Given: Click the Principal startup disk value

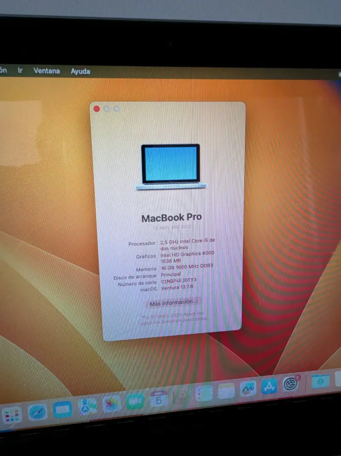Looking at the screenshot, I should (170, 274).
